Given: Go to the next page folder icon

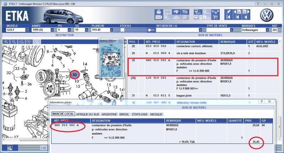Looking at the screenshot, I should tap(246, 12).
